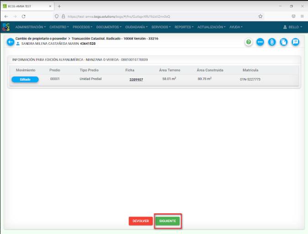Screen dimensions: 308x234
Task: Open the ficha link 3289907
Action: tap(136, 79)
